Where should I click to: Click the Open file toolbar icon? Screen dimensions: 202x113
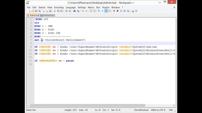[33, 11]
